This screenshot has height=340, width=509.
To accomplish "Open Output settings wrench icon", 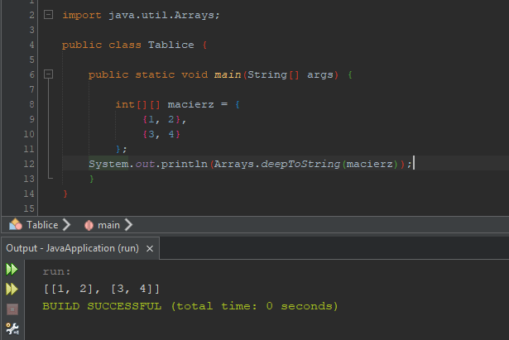I will click(12, 328).
